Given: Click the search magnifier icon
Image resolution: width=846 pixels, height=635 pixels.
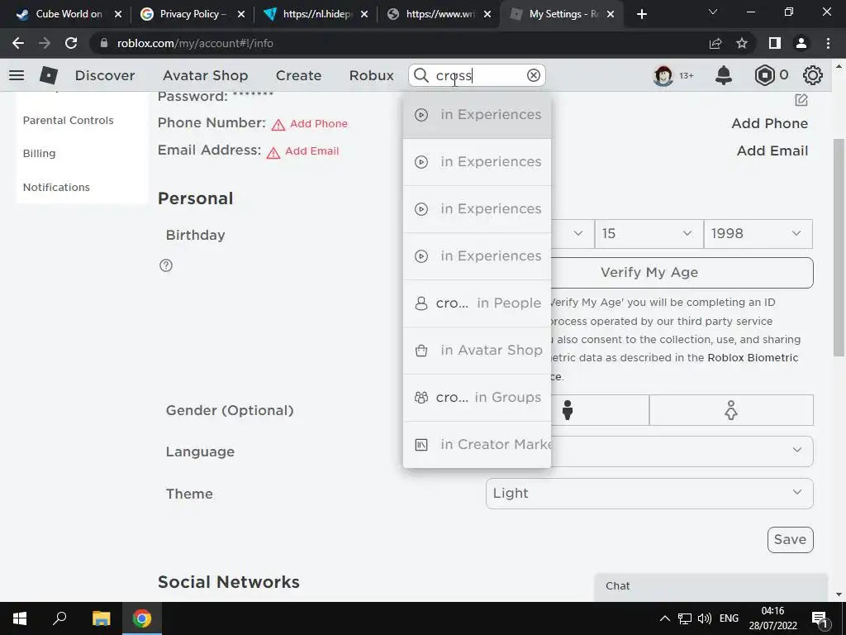Looking at the screenshot, I should 421,75.
